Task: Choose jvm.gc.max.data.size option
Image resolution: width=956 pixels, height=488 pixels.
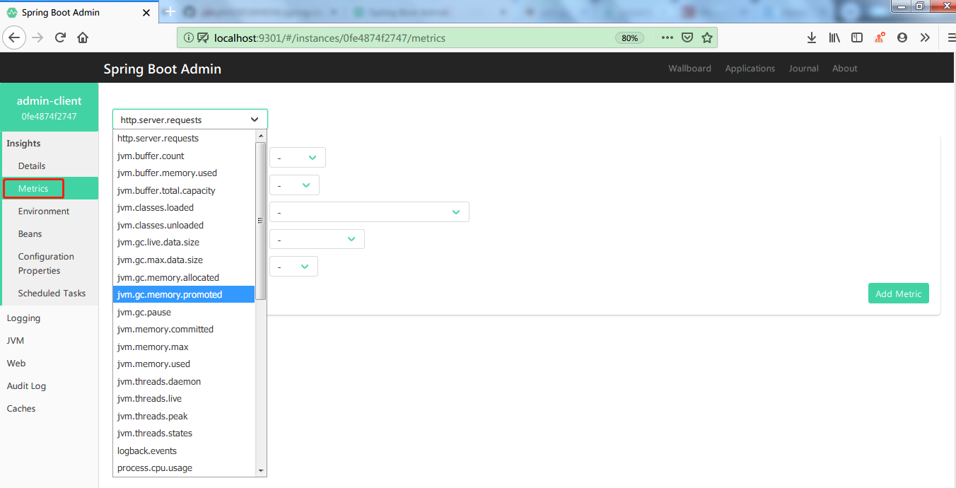Action: 184,260
